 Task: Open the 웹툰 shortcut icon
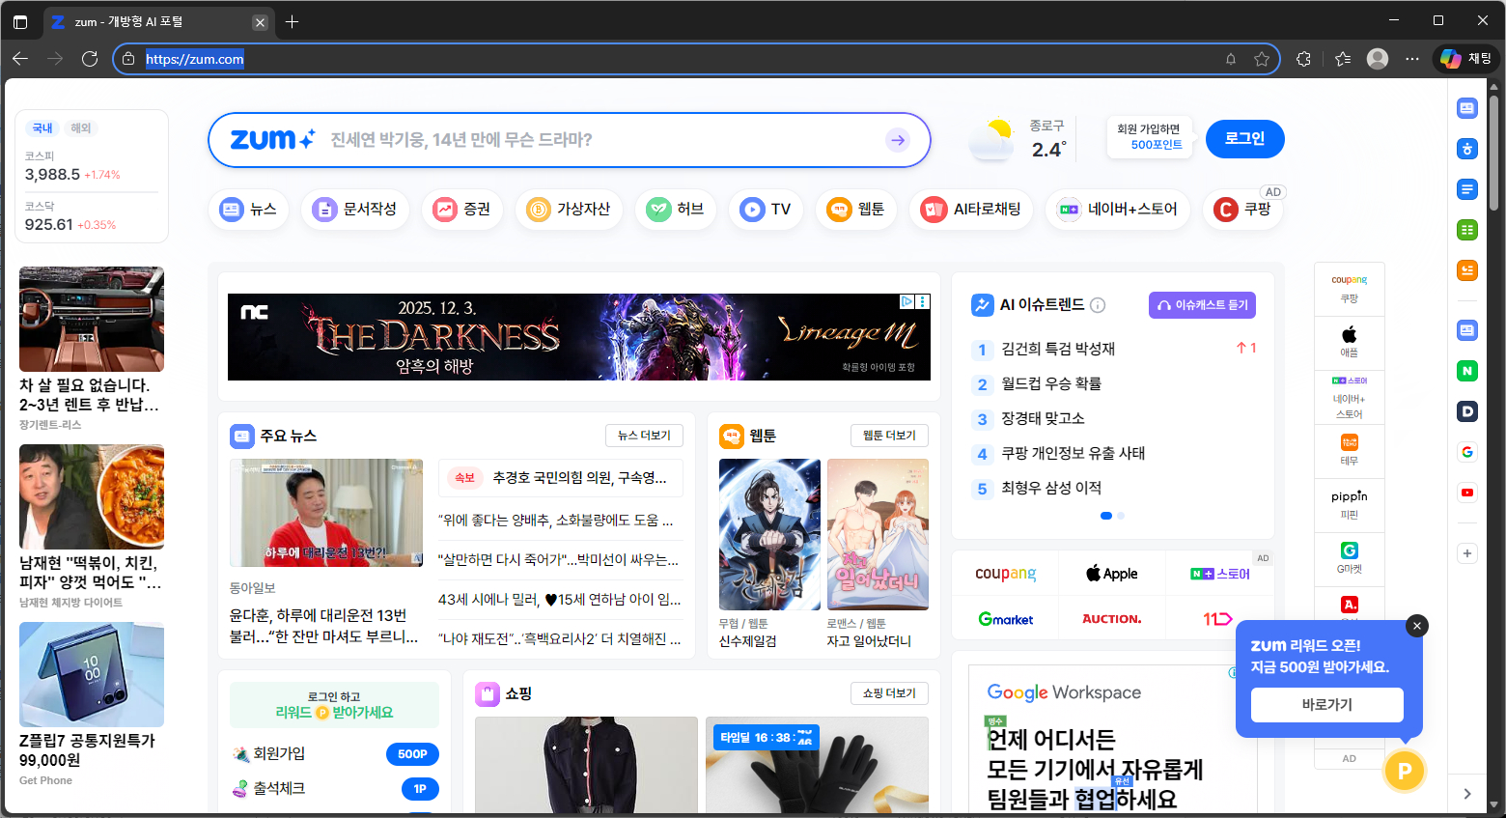(x=856, y=210)
